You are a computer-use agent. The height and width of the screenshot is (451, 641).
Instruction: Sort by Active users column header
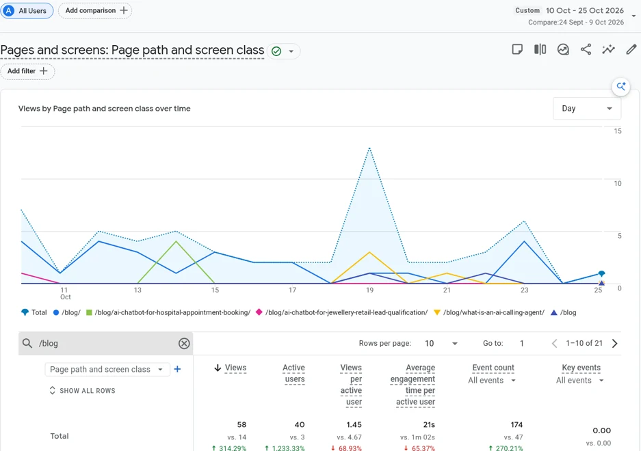[x=293, y=373]
